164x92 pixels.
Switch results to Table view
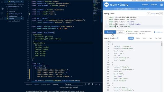pos(138,38)
